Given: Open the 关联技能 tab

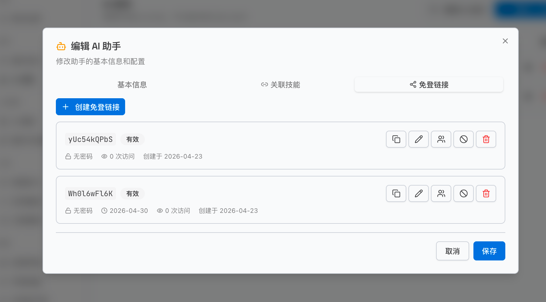Looking at the screenshot, I should [x=280, y=85].
